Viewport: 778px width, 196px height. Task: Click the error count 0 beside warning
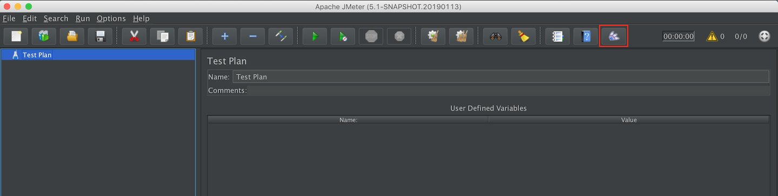[722, 37]
